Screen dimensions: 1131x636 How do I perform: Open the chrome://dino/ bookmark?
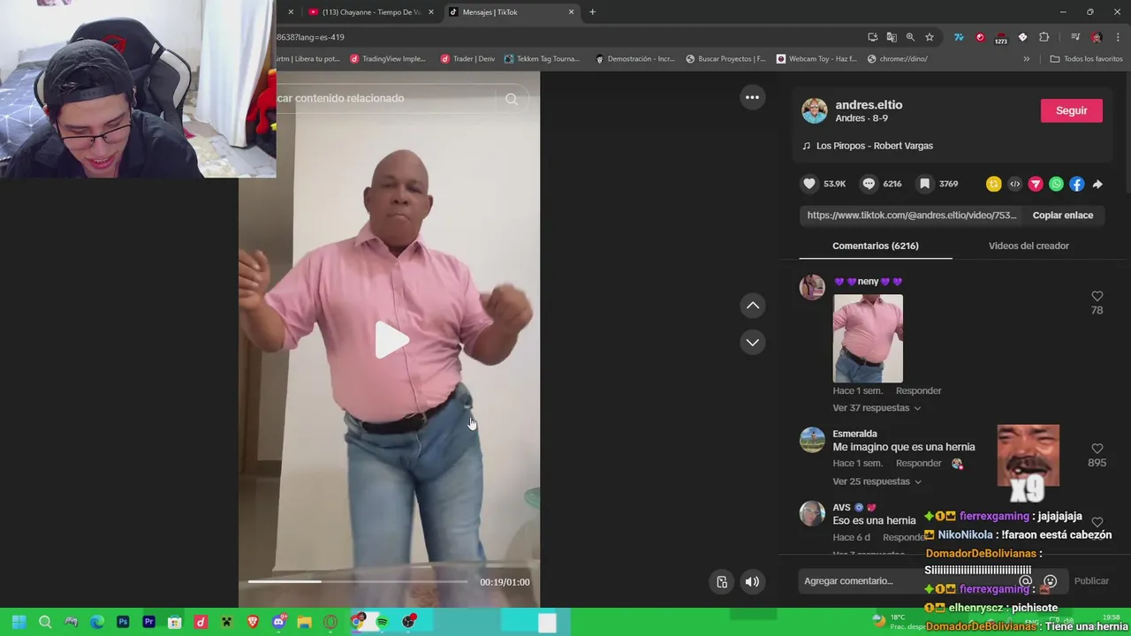coord(897,59)
